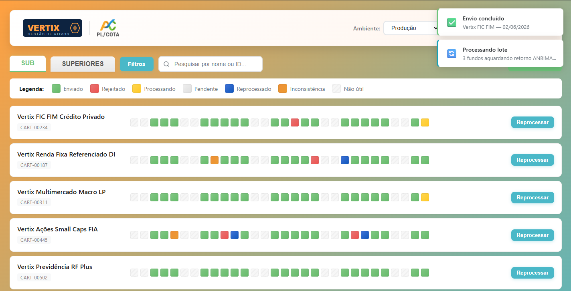Viewport: 571px width, 291px height.
Task: Click the hatched Não útil legend swatch
Action: tap(336, 89)
